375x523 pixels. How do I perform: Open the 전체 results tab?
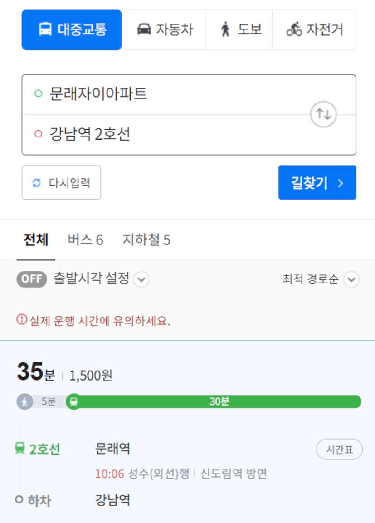pyautogui.click(x=36, y=240)
